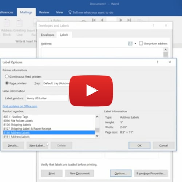
Task: Go to last record in ribbon
Action: click(129, 20)
